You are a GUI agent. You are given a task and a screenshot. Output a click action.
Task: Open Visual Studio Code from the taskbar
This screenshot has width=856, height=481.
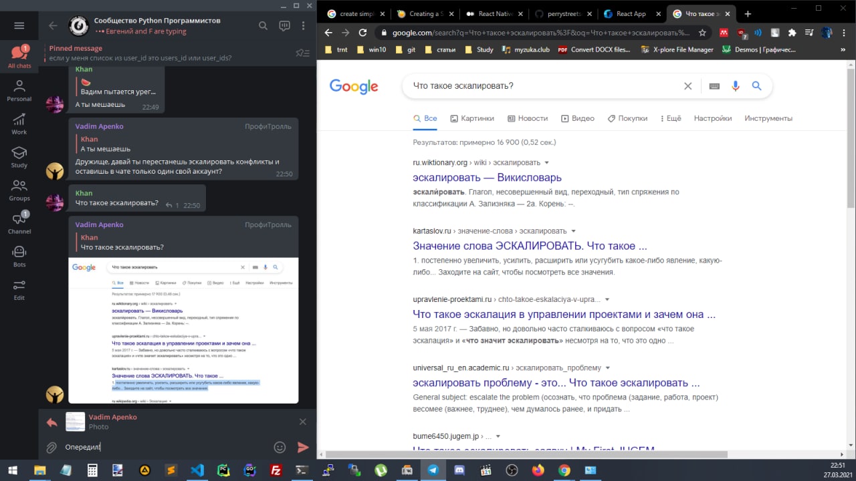click(x=197, y=470)
